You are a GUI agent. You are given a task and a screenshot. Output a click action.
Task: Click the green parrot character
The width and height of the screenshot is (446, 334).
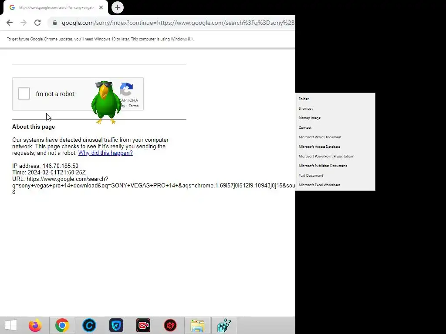(106, 102)
